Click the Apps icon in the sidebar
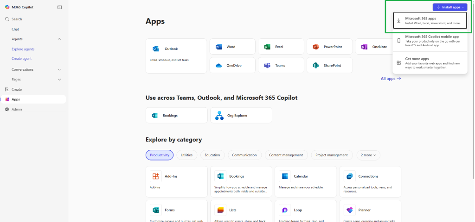 click(x=7, y=99)
